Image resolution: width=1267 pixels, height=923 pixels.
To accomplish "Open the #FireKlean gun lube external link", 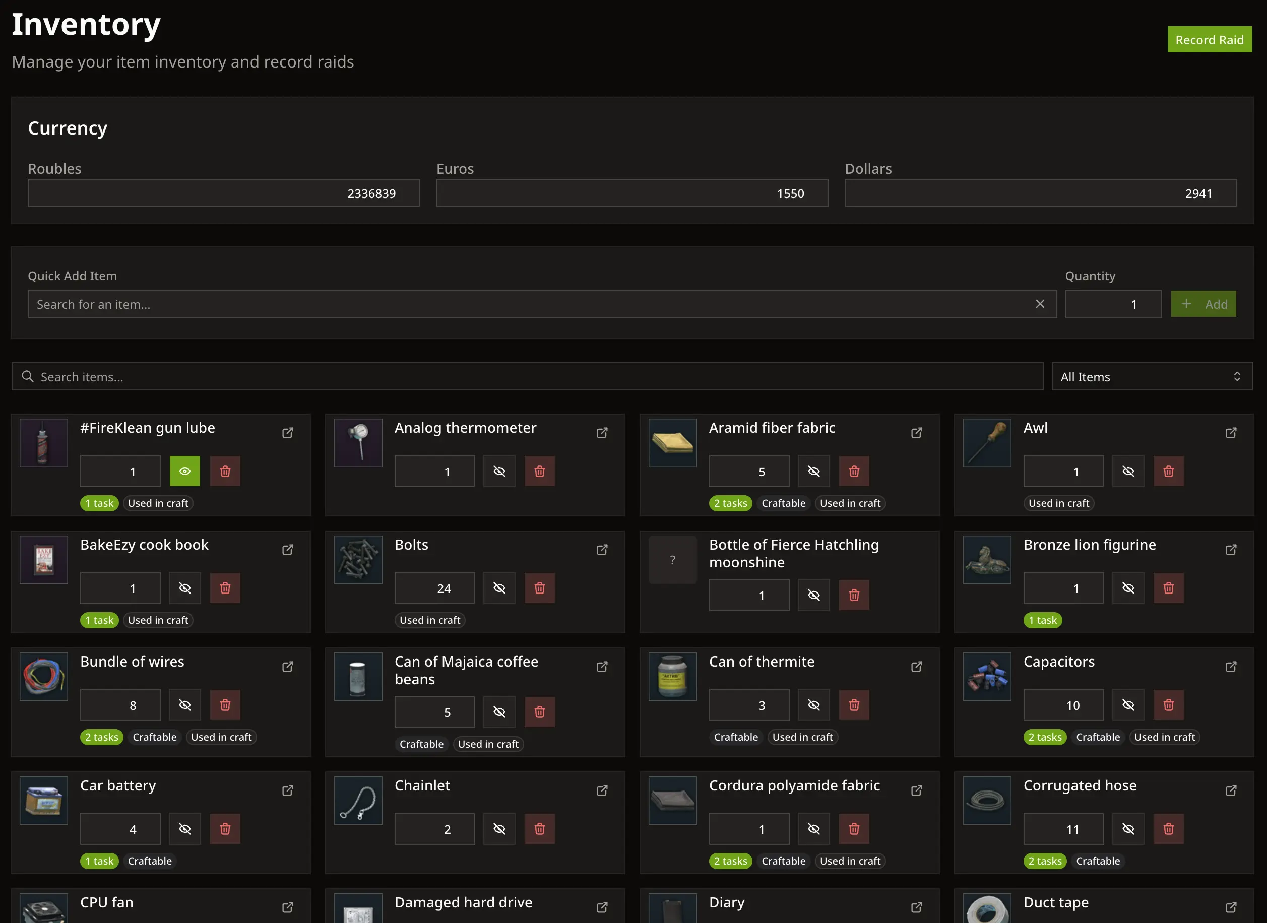I will [x=288, y=432].
